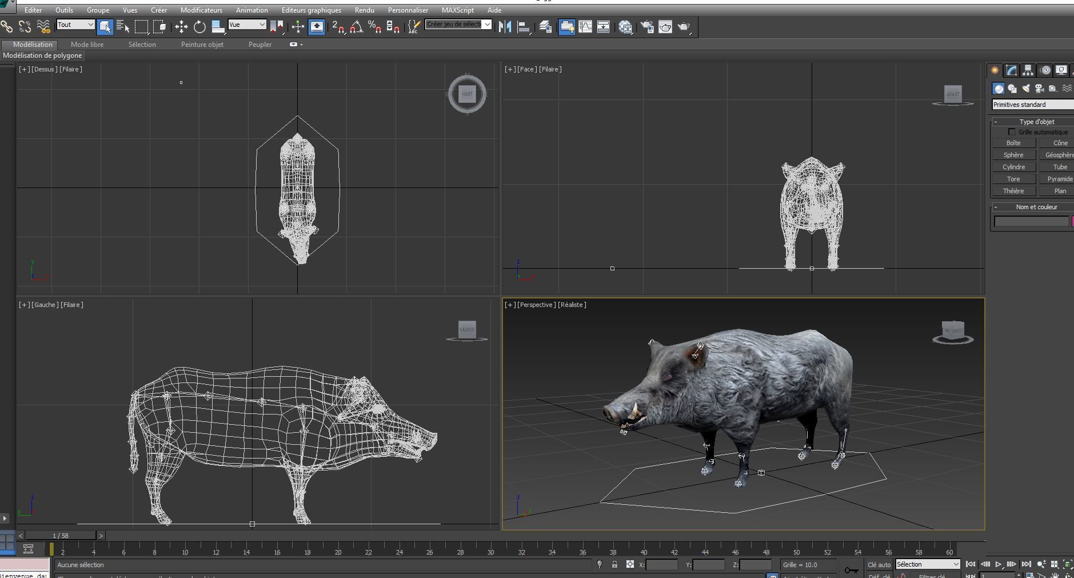1074x578 pixels.
Task: Click Bind to Space Warp tool
Action: click(x=43, y=26)
